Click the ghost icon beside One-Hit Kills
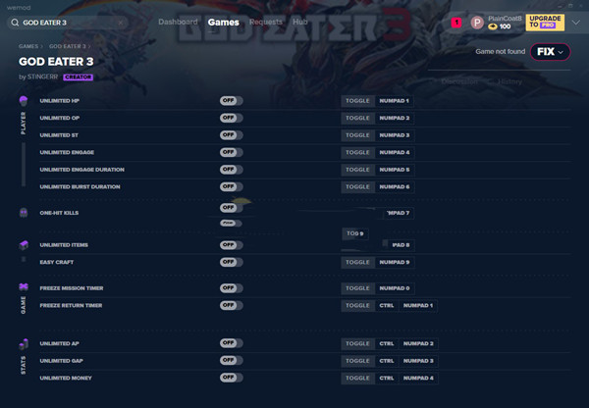589x408 pixels. tap(24, 212)
